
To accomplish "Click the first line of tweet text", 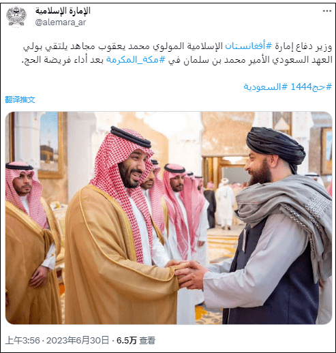I will tap(177, 46).
